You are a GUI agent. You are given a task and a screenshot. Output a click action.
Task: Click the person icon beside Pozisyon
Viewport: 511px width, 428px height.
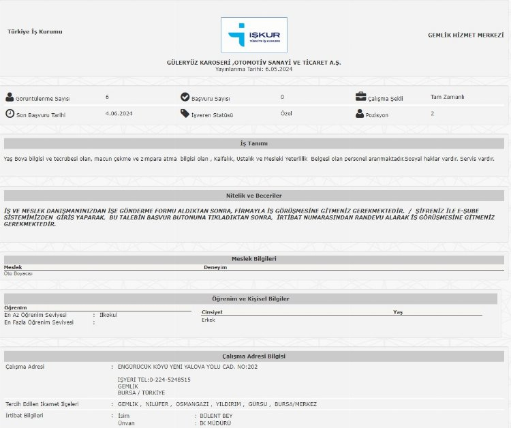(360, 114)
